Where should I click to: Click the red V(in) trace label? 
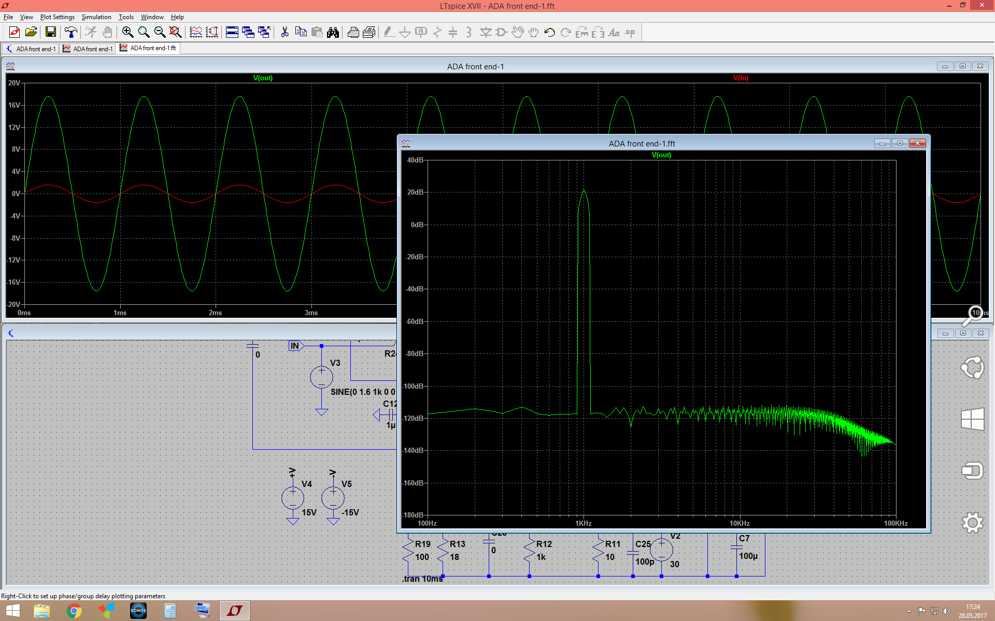click(x=741, y=78)
